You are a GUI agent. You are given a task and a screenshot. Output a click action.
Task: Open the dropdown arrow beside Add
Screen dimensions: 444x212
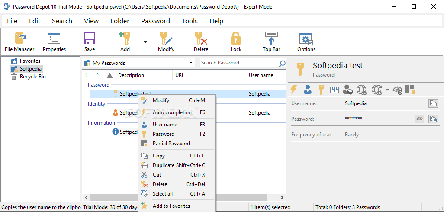click(x=145, y=42)
